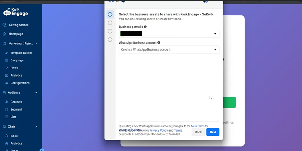Open Flows page
This screenshot has width=302, height=151.
(14, 68)
